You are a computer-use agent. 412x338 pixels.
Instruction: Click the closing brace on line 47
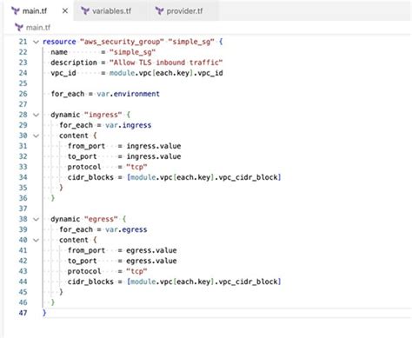click(x=44, y=313)
